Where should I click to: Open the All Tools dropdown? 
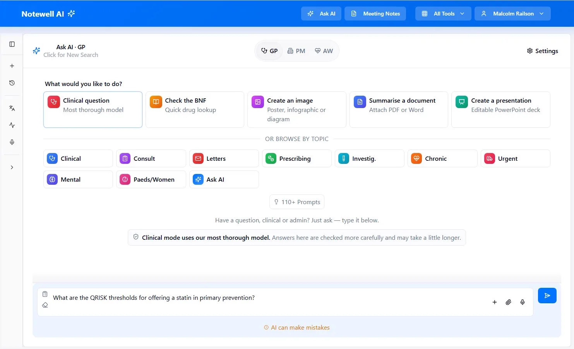(x=443, y=14)
